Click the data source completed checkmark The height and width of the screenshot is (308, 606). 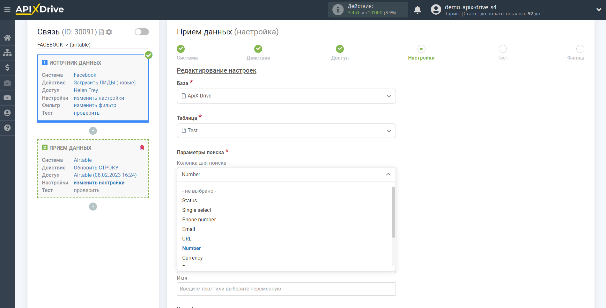[x=149, y=55]
